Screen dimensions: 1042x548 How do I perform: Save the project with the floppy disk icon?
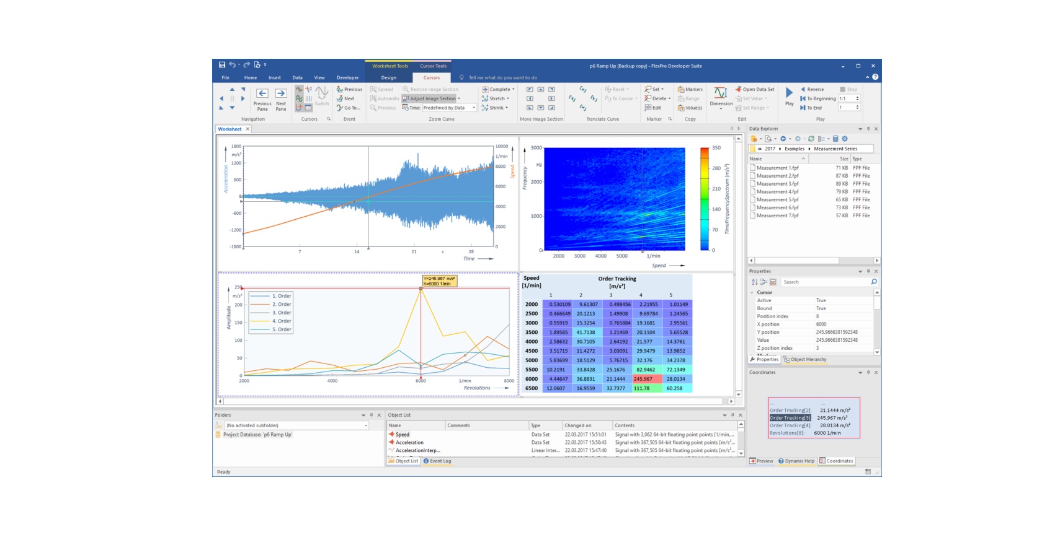coord(222,65)
